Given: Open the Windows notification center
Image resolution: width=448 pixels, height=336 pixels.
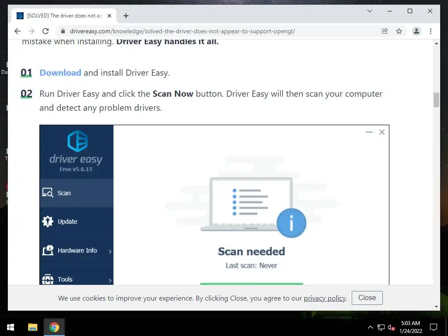Looking at the screenshot, I should coord(434,327).
